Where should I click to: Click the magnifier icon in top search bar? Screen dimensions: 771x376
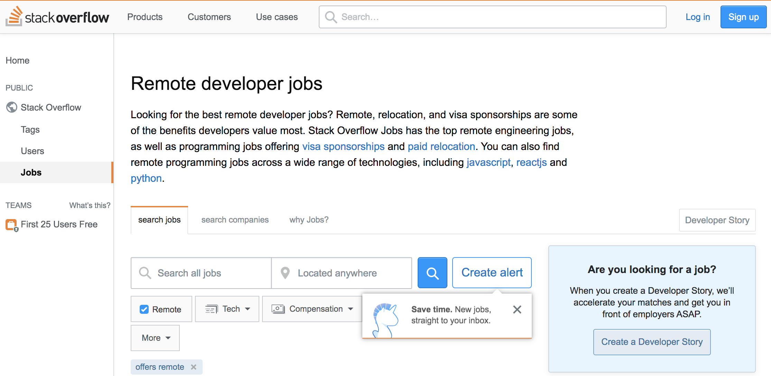click(331, 17)
